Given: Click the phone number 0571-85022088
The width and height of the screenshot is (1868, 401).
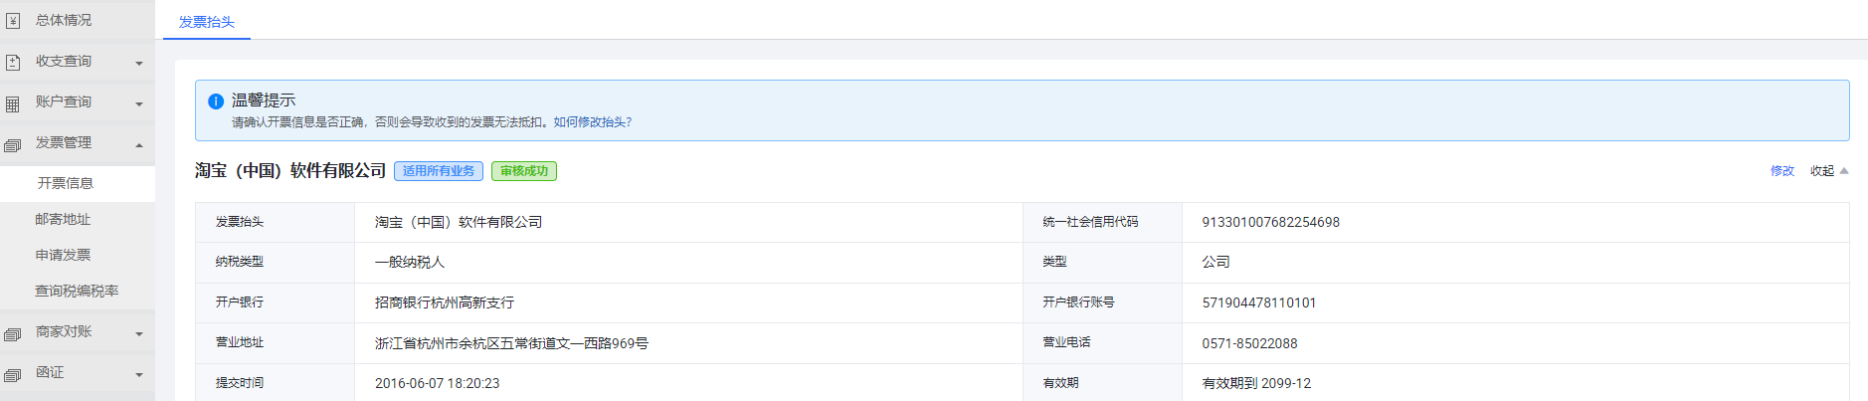Looking at the screenshot, I should [x=1249, y=343].
